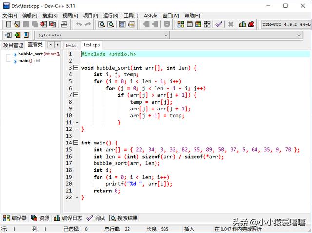Click the Print icon
This screenshot has width=312, height=233.
point(64,24)
